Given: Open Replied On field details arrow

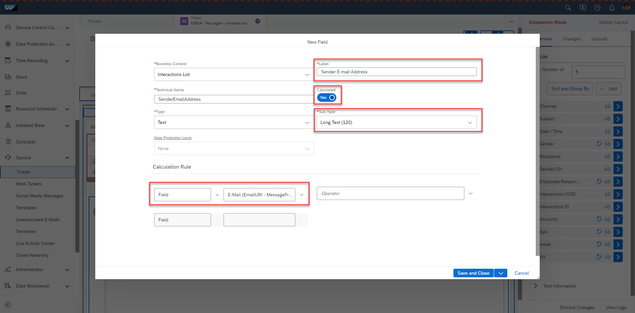Looking at the screenshot, I should pos(618,169).
